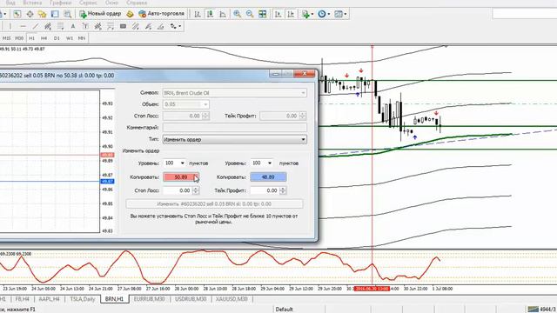The height and width of the screenshot is (313, 557).
Task: Click the Изменить order modify button
Action: tap(214, 204)
